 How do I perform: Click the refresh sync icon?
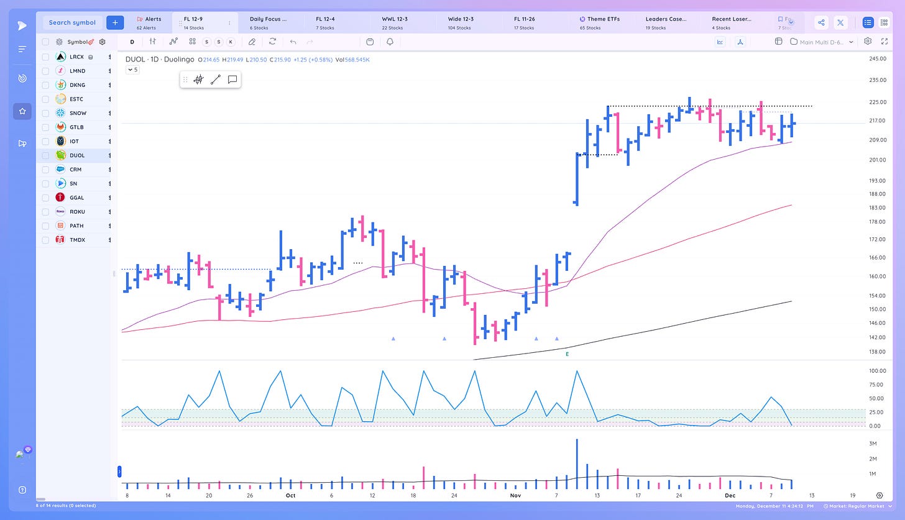click(x=272, y=42)
